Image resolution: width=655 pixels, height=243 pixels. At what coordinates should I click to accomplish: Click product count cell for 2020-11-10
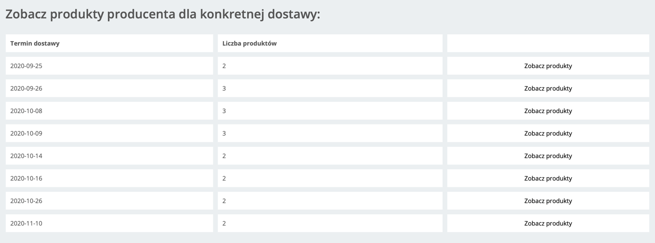coord(330,223)
